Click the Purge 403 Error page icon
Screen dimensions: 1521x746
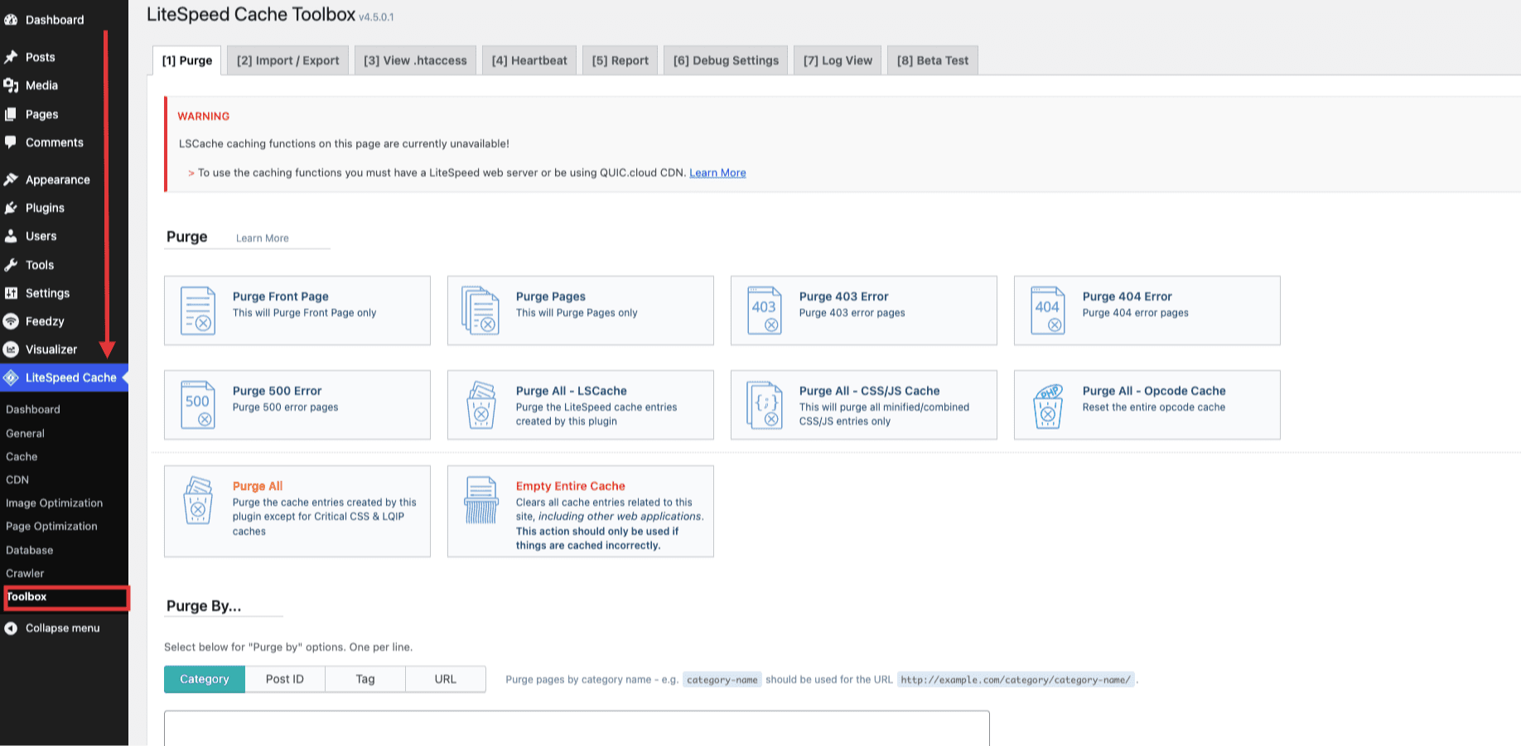tap(764, 310)
